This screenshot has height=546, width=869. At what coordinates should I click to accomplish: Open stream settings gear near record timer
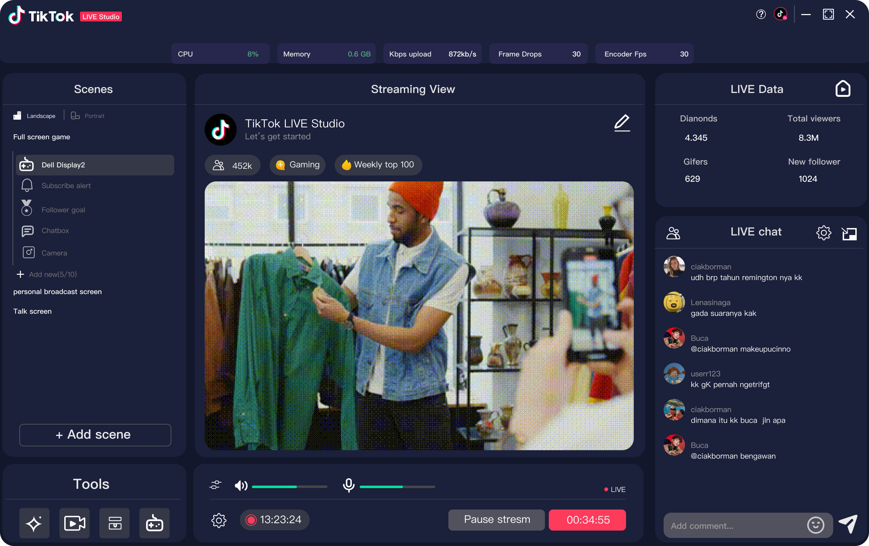click(x=219, y=520)
